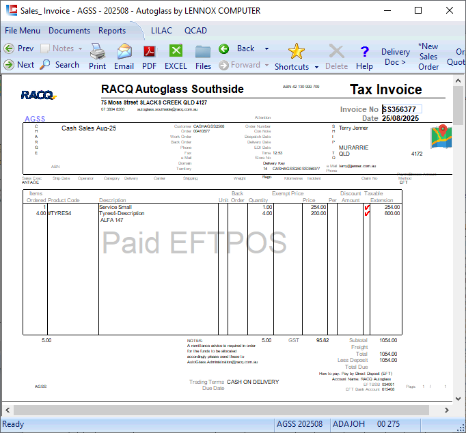Click the Print icon in the toolbar

[97, 56]
